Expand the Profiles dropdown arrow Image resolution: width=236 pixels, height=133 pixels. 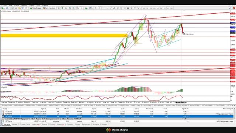(9, 8)
